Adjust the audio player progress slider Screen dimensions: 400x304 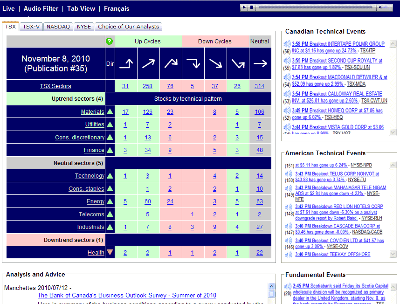pos(316,7)
